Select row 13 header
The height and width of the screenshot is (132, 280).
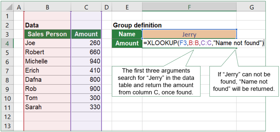[7, 125]
